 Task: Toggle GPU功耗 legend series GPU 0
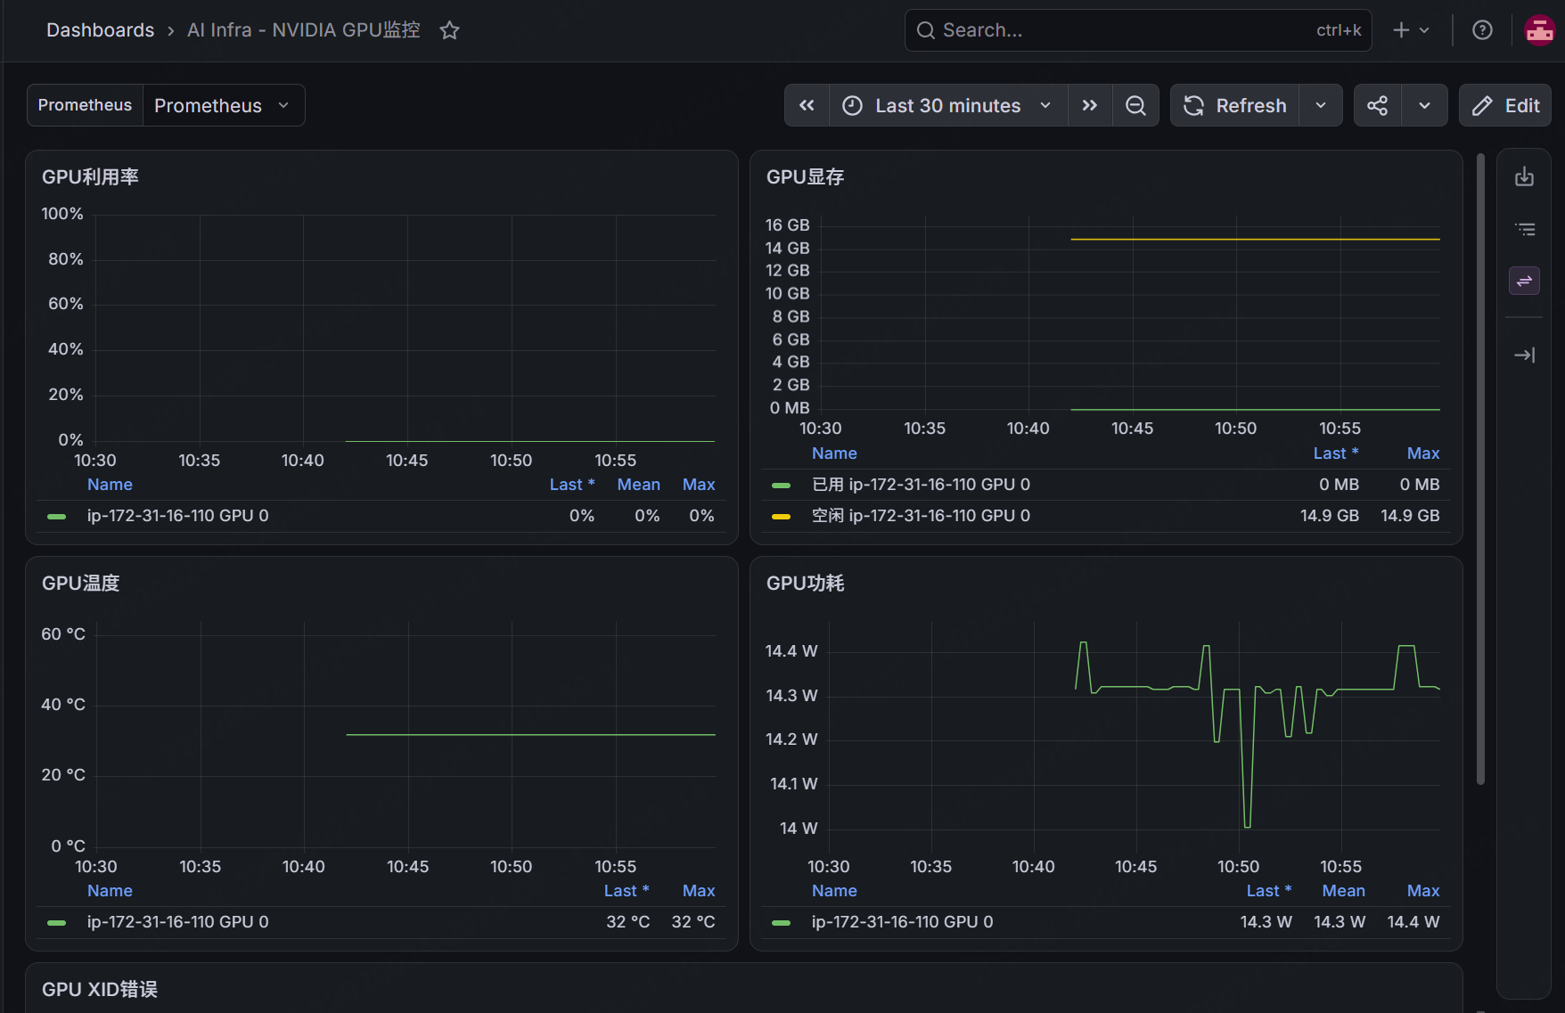[902, 922]
